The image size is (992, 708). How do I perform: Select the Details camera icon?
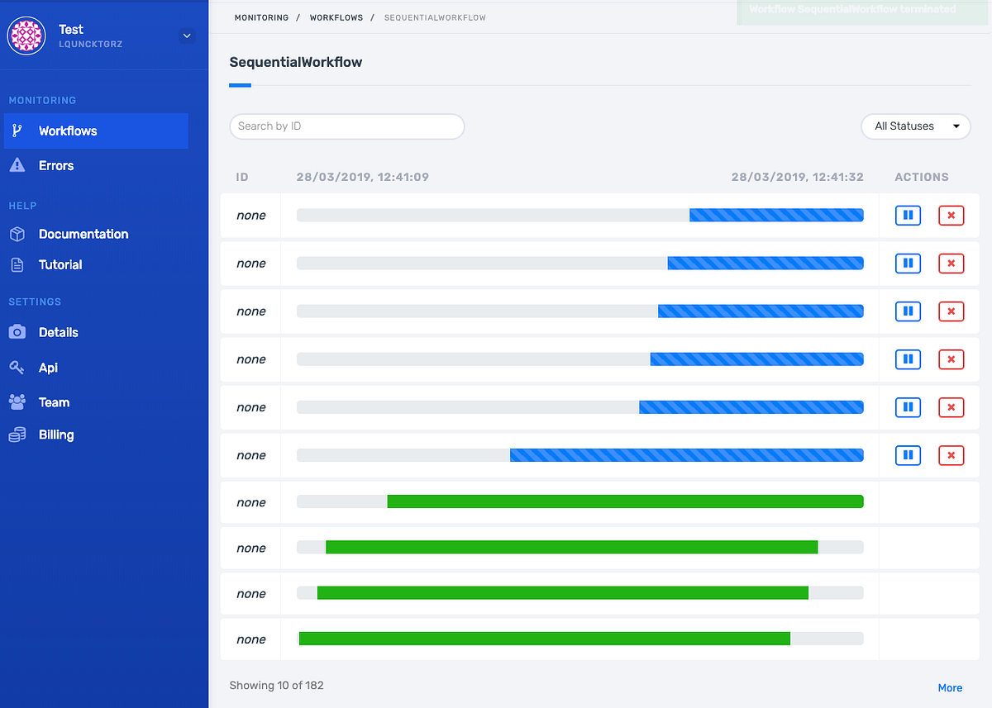(x=17, y=332)
